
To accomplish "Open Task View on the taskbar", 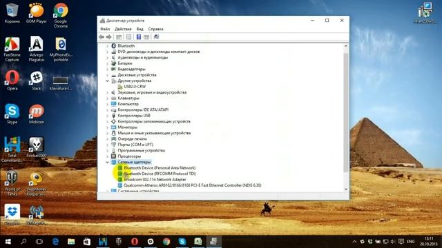I will click(39, 242).
